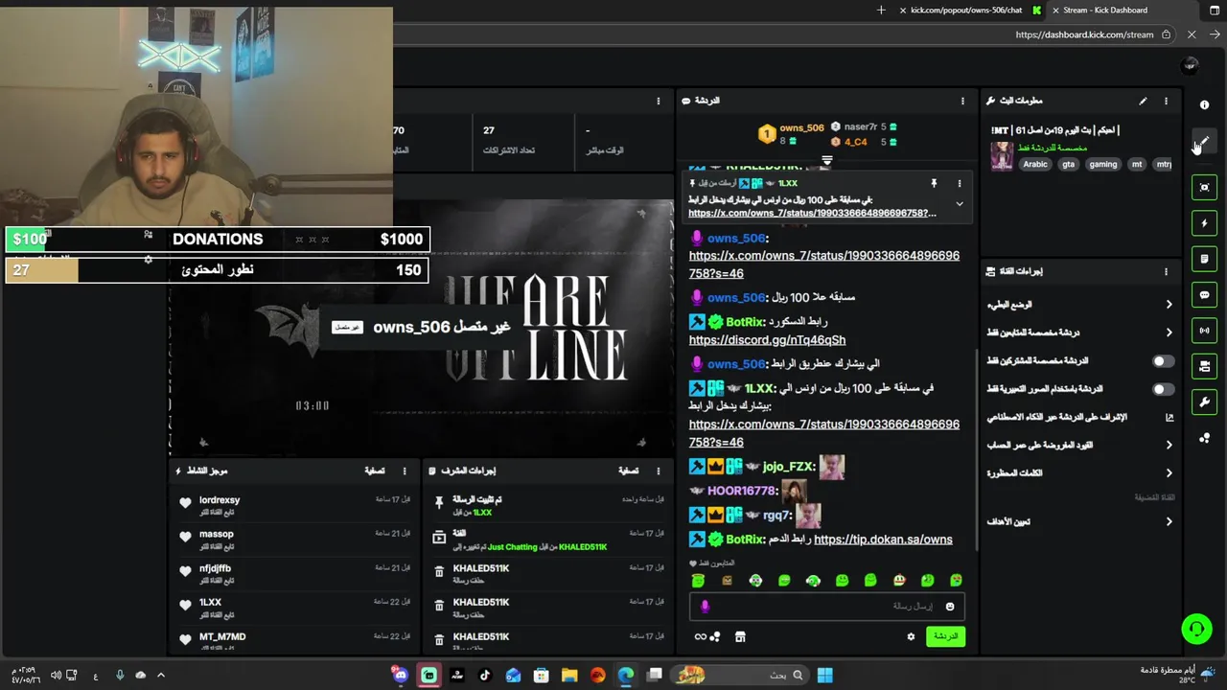
Task: Select the gaming tag chip
Action: coord(1103,164)
